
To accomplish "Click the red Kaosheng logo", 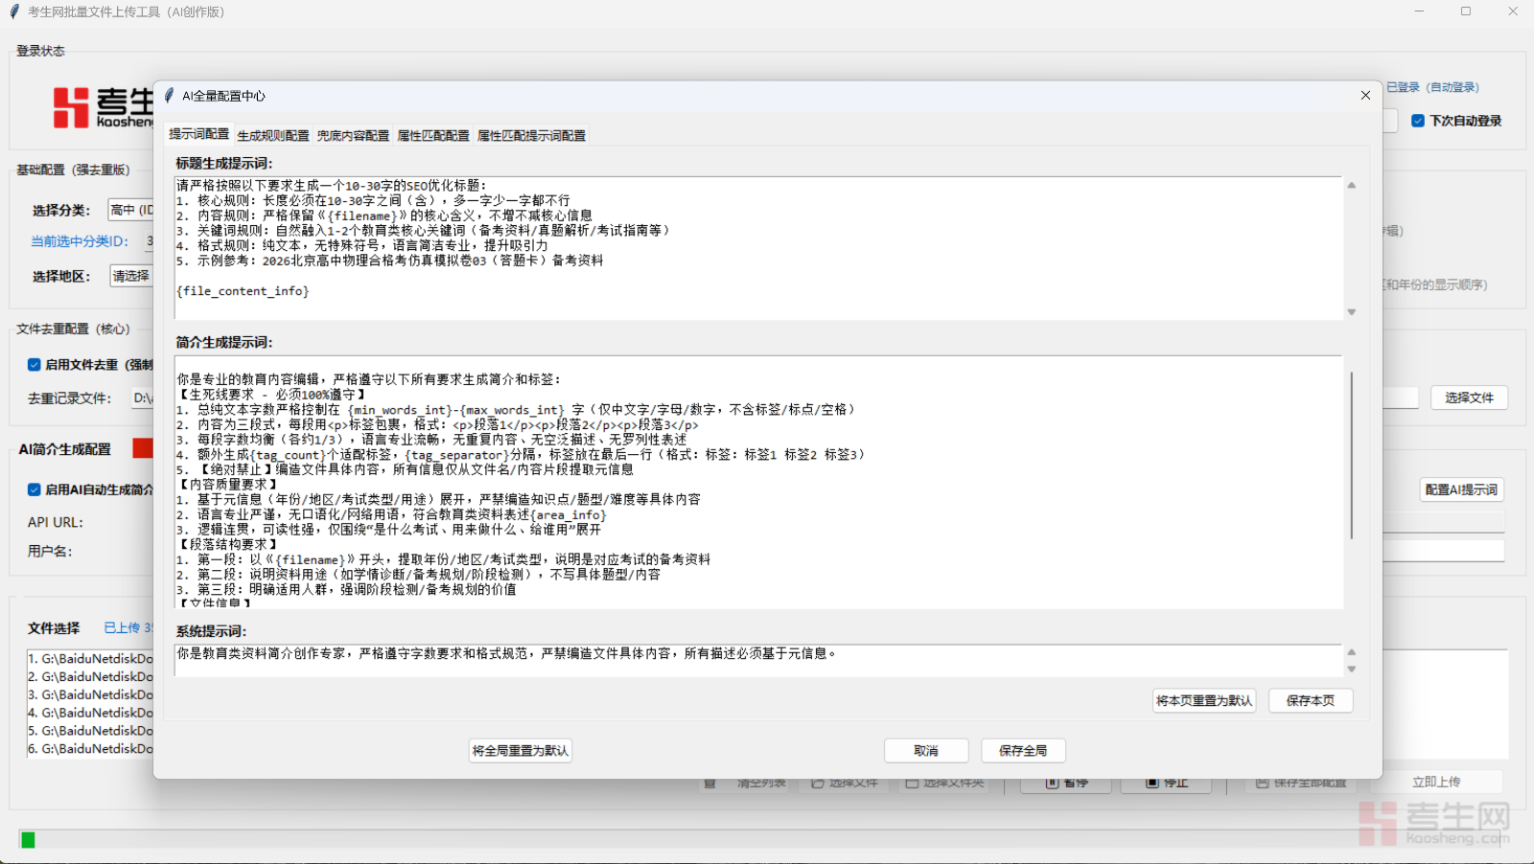I will pyautogui.click(x=71, y=107).
